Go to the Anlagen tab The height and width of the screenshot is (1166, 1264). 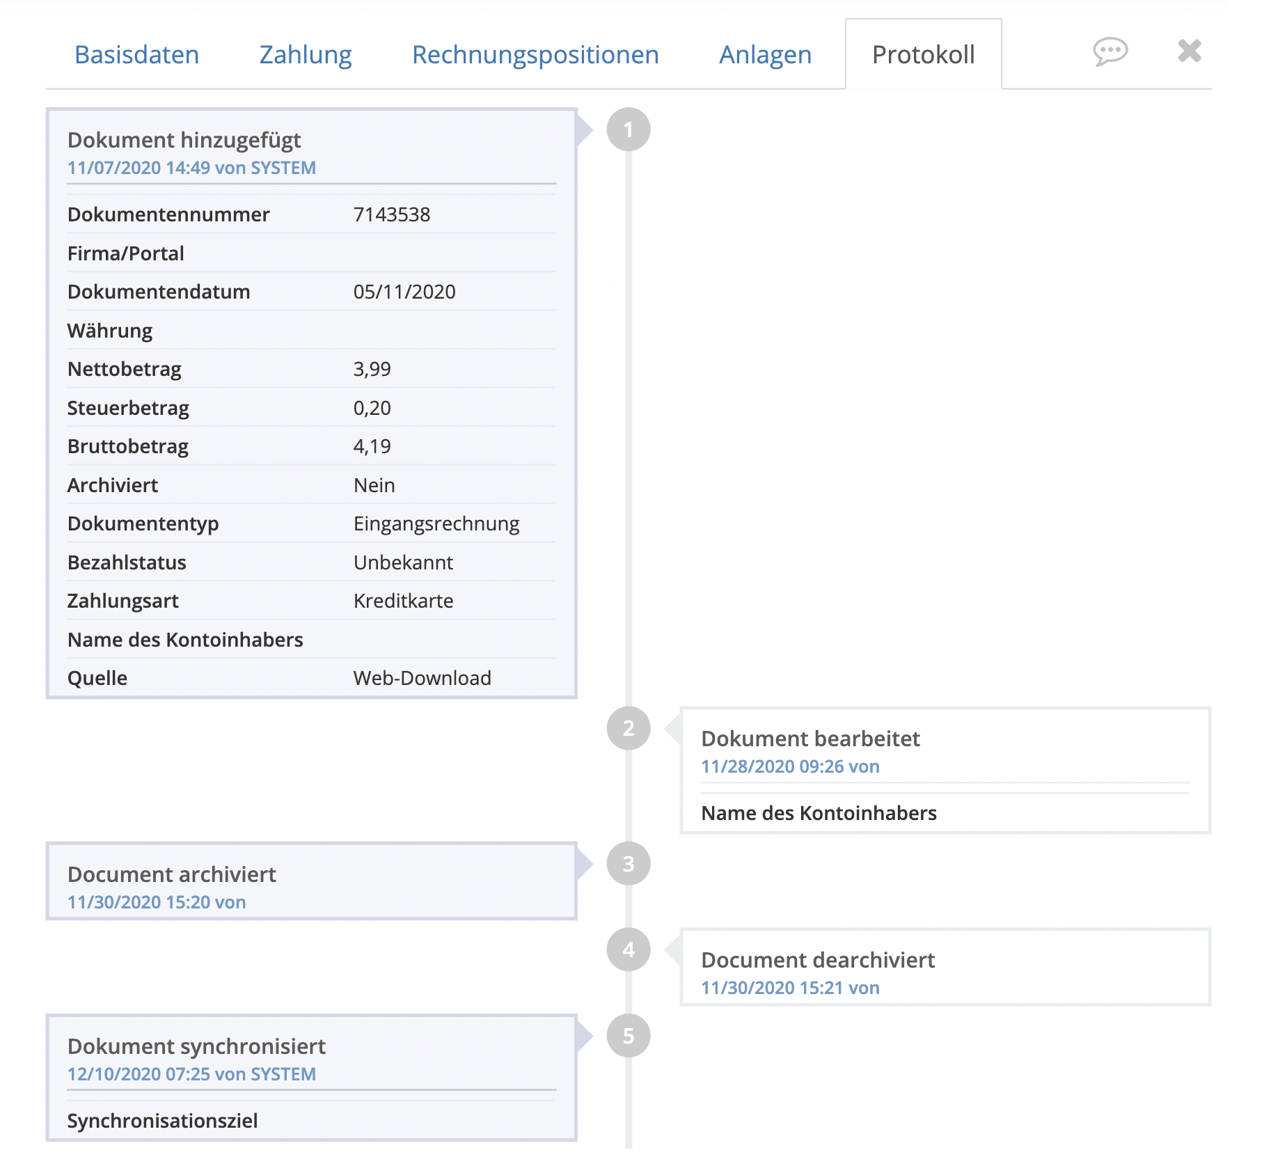[766, 54]
